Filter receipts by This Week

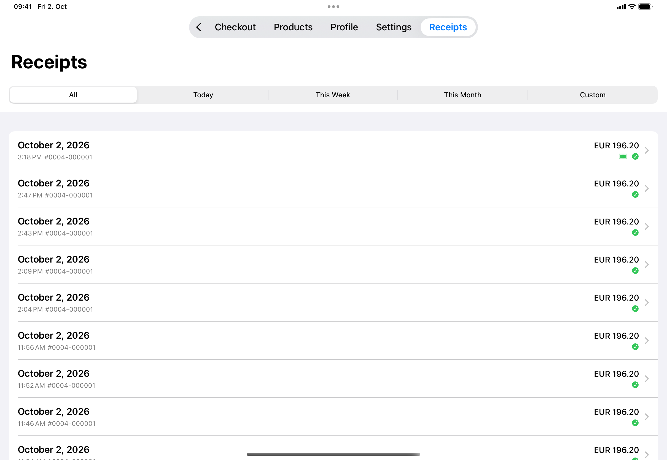coord(333,95)
